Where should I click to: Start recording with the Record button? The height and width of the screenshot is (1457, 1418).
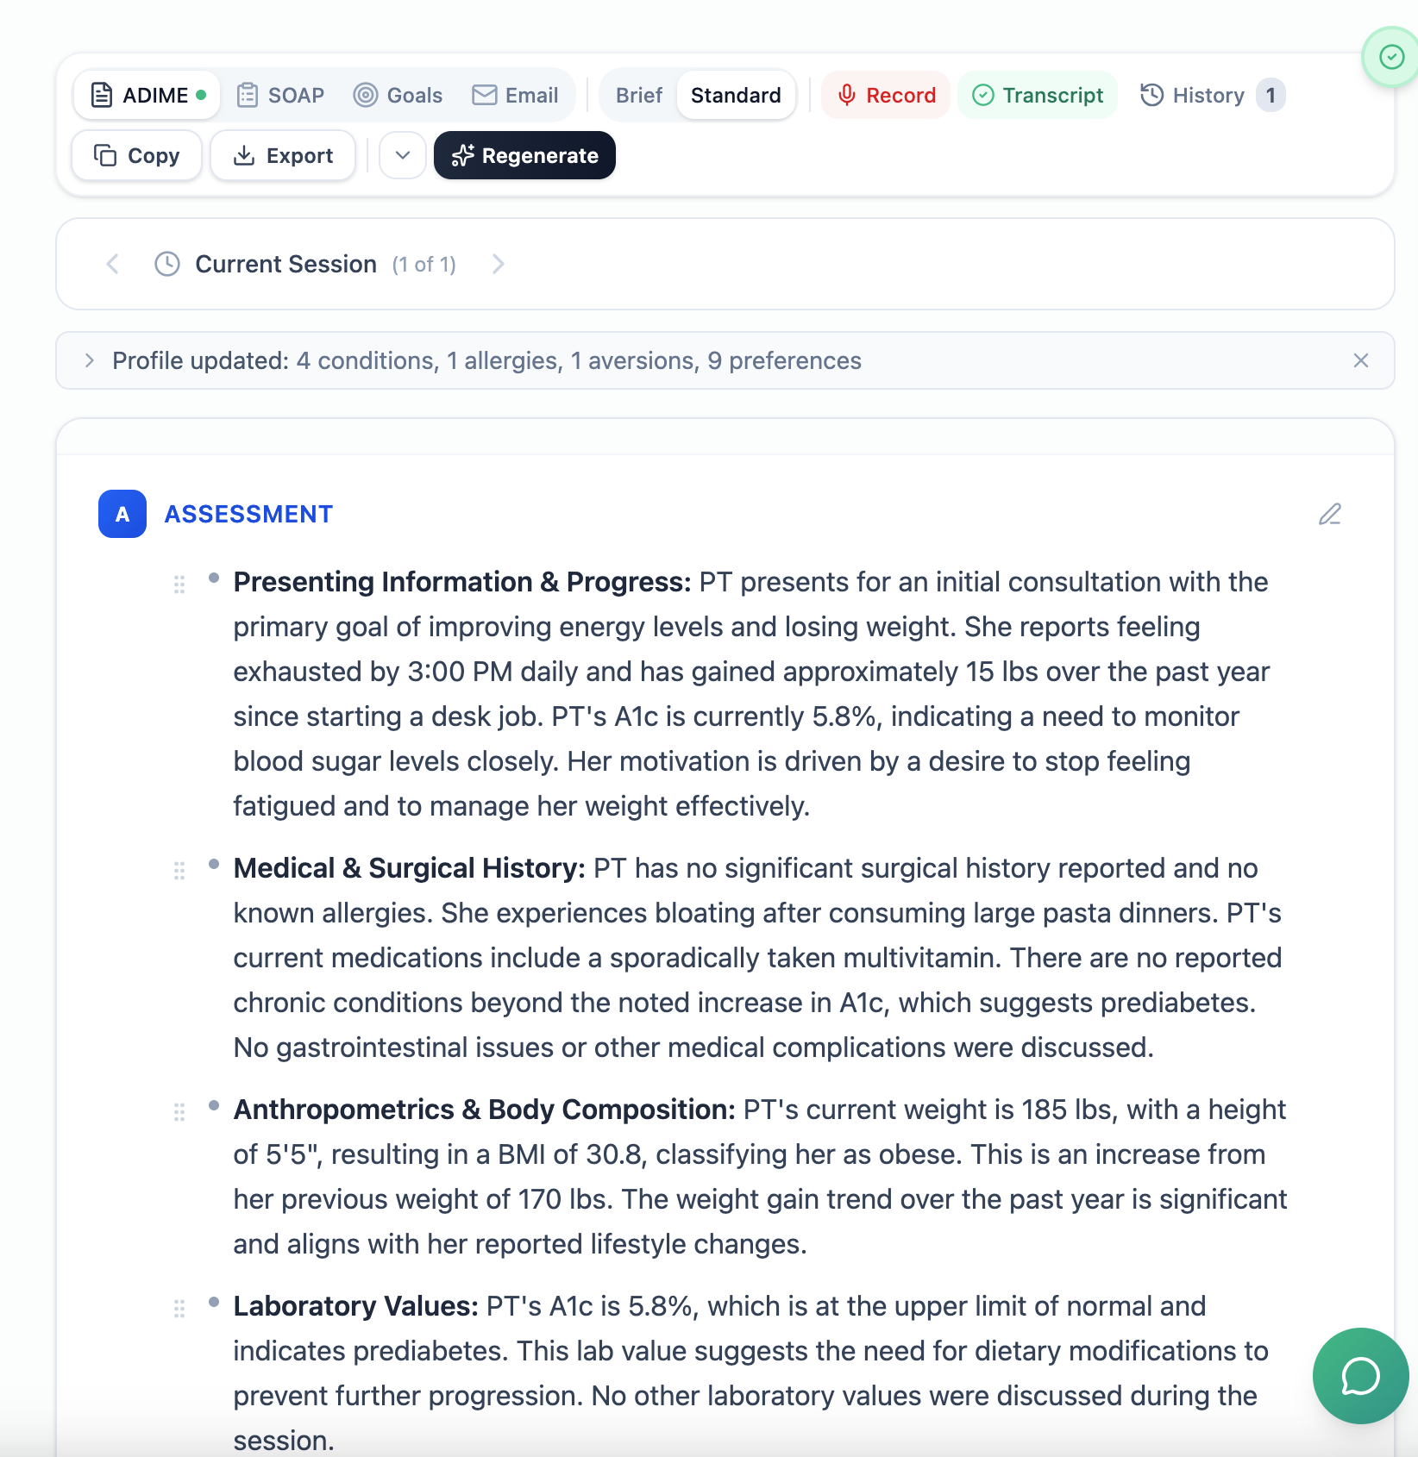tap(886, 95)
